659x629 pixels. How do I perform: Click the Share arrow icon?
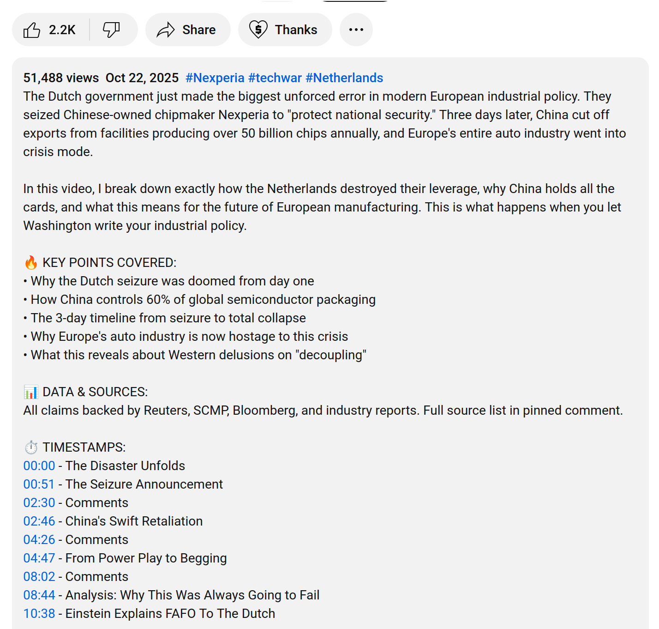tap(166, 30)
